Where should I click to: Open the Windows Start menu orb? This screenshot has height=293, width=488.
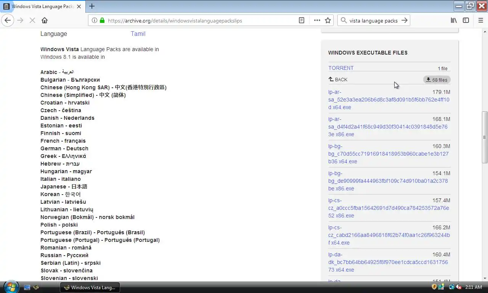(x=10, y=287)
